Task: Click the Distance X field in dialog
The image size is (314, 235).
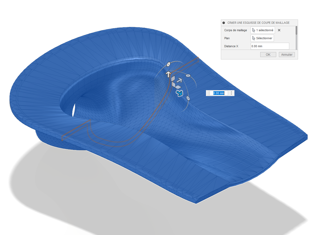Action: pos(270,46)
